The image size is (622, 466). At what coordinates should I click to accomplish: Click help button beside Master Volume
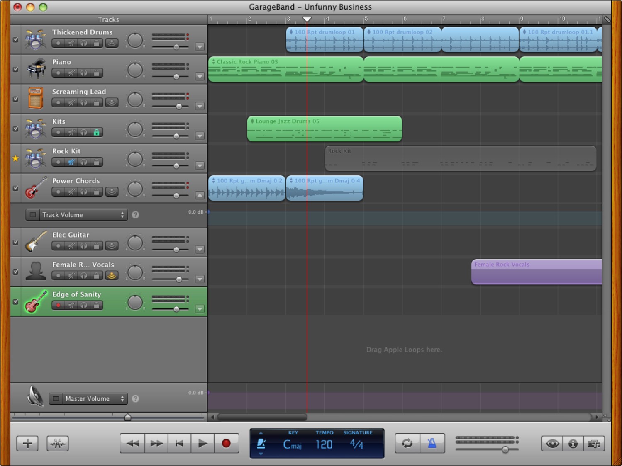(x=135, y=399)
